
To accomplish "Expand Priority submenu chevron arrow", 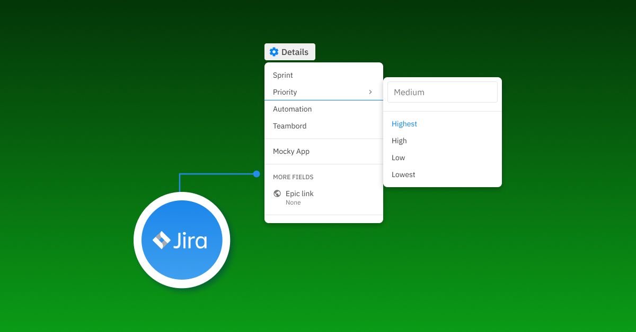I will click(370, 92).
